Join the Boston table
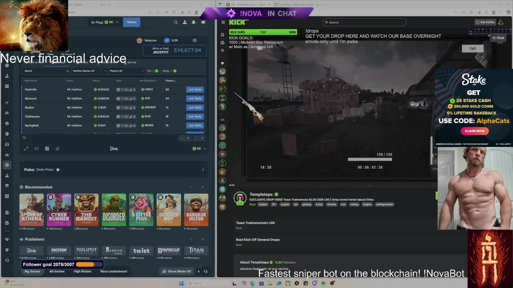The width and height of the screenshot is (513, 288). pyautogui.click(x=195, y=108)
